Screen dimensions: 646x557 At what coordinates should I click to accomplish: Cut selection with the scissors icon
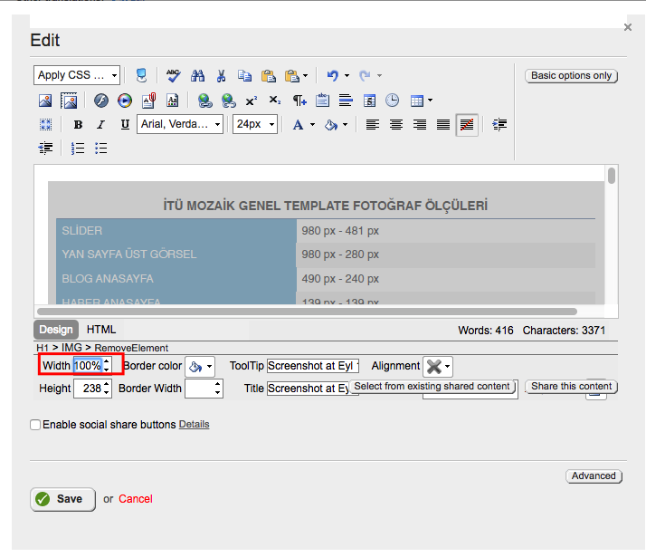point(222,75)
